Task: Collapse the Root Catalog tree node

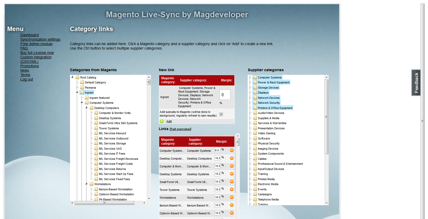Action: (x=72, y=77)
